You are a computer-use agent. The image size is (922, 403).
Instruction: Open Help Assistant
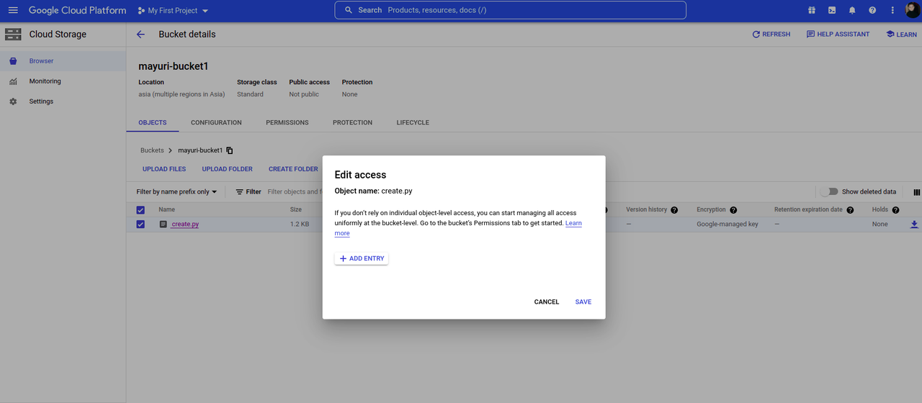point(838,35)
